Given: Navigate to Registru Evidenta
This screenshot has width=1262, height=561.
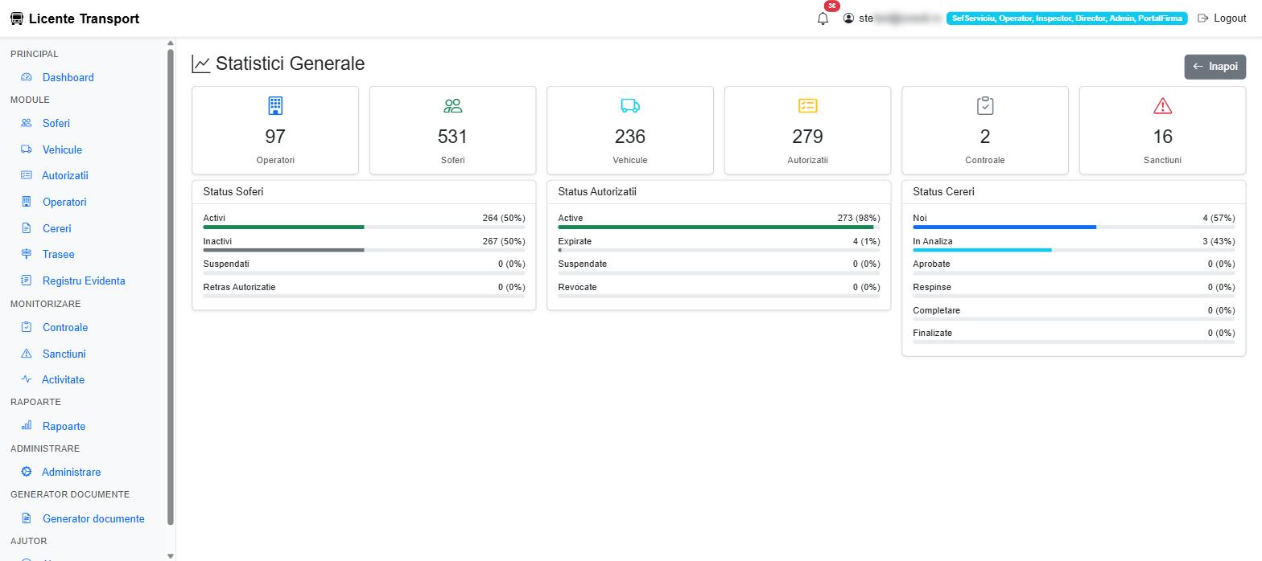Looking at the screenshot, I should pyautogui.click(x=84, y=280).
